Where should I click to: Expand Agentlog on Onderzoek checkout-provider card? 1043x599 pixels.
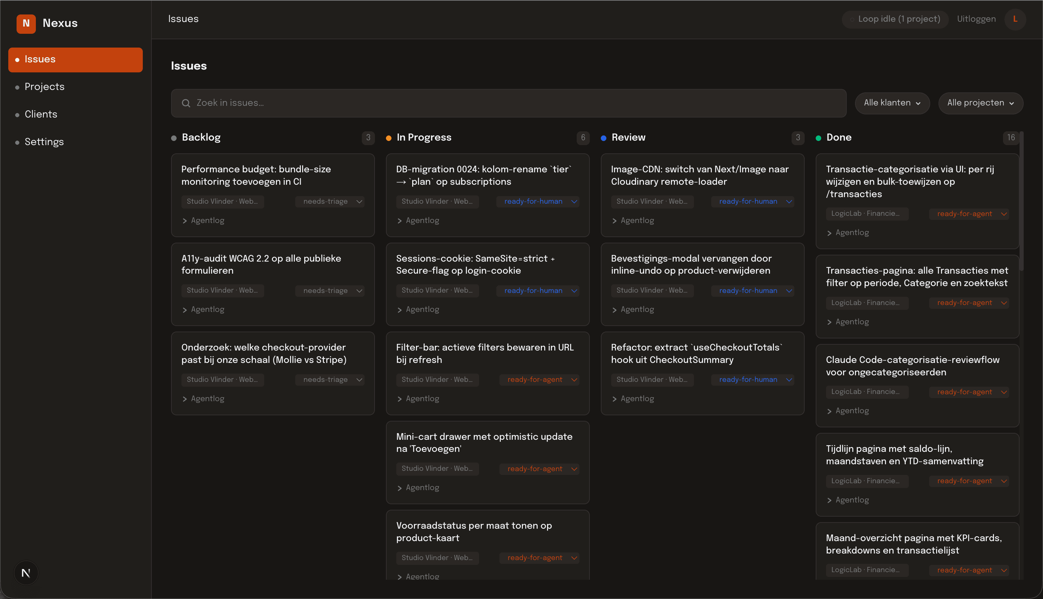coord(203,399)
